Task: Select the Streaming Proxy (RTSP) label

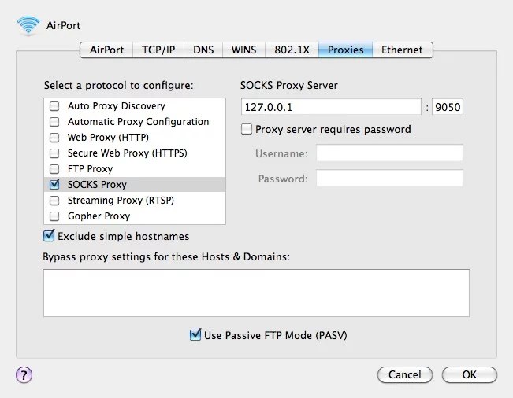Action: pyautogui.click(x=121, y=200)
